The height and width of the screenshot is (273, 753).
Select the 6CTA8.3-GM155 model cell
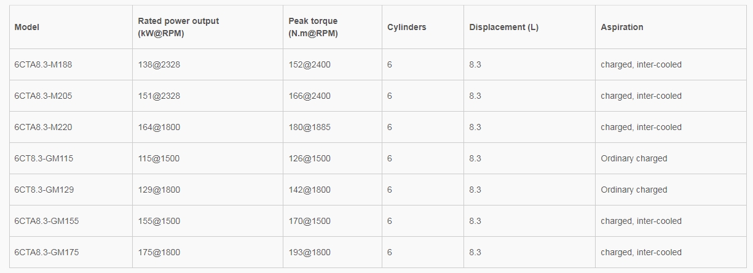46,221
